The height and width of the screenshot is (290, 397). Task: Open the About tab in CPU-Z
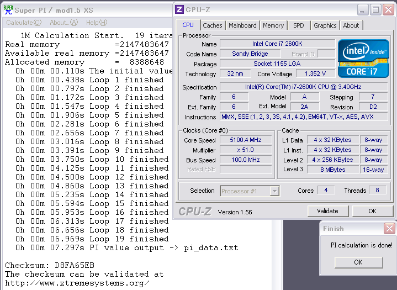point(351,25)
